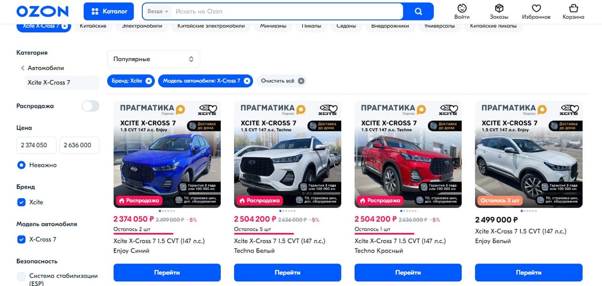Toggle the Распродажа switch

[90, 106]
